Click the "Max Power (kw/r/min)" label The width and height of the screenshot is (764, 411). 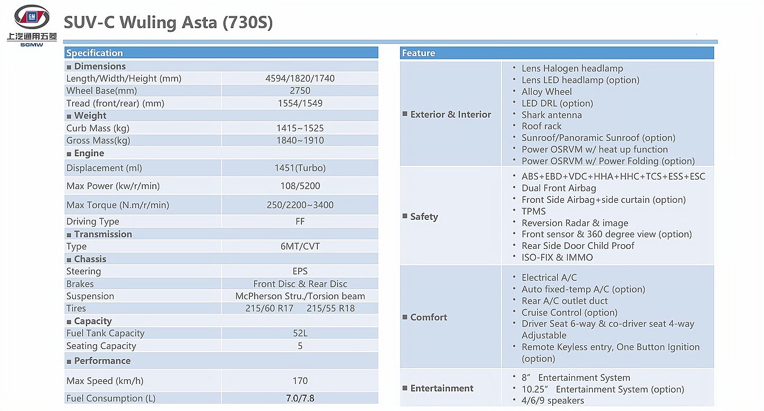[x=113, y=186]
